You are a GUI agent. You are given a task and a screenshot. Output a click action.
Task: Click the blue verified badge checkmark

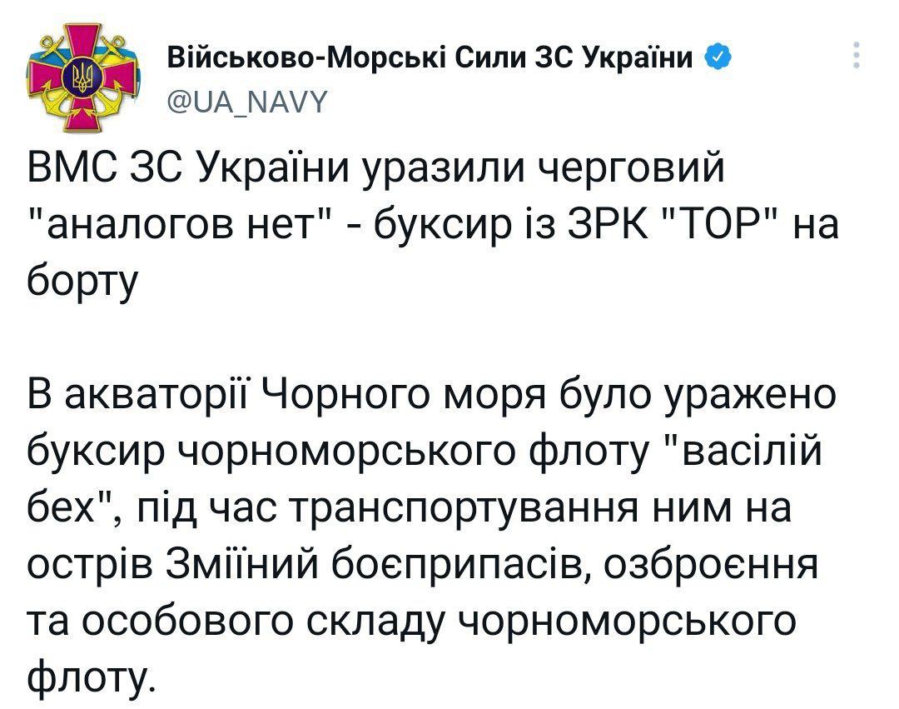point(719,57)
